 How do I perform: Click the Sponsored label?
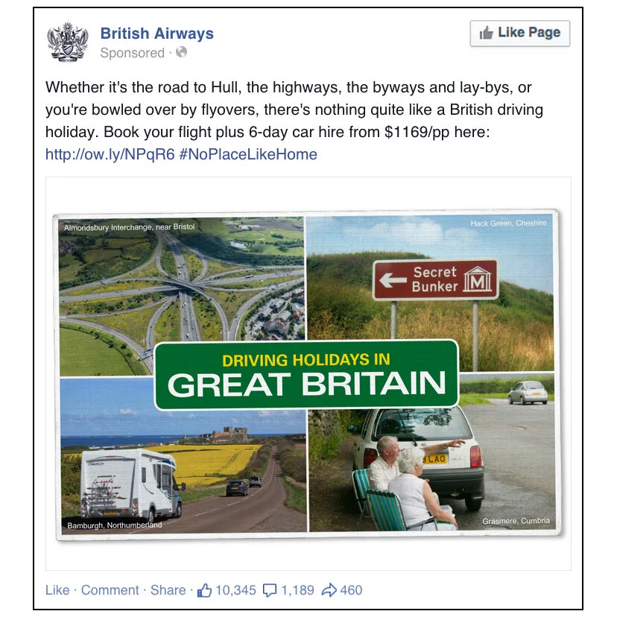[x=132, y=53]
